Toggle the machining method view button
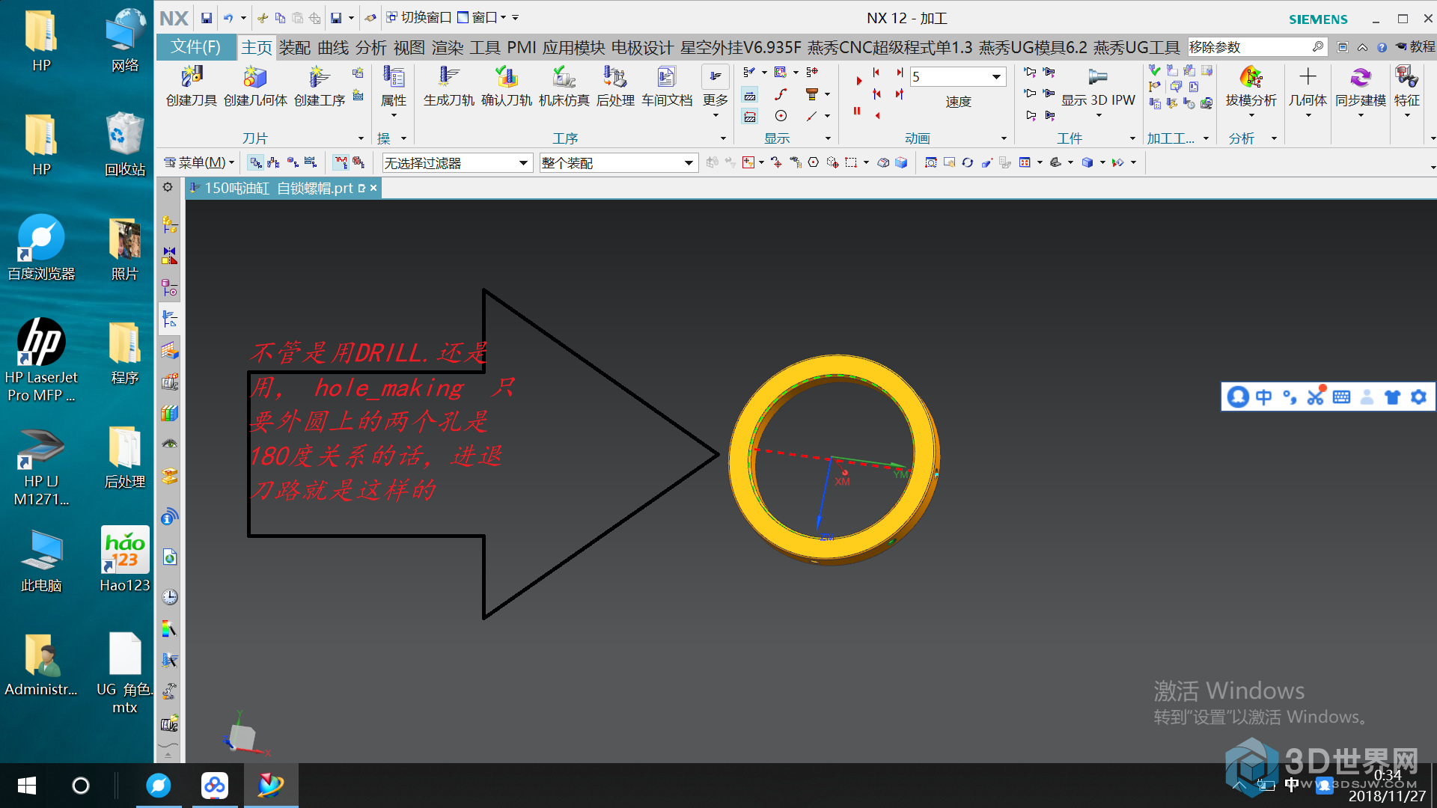The width and height of the screenshot is (1437, 808). coord(311,162)
